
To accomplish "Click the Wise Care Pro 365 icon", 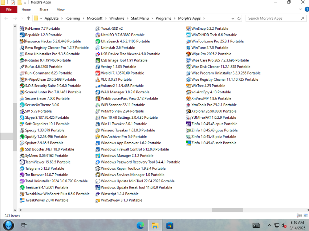I will pyautogui.click(x=188, y=60).
